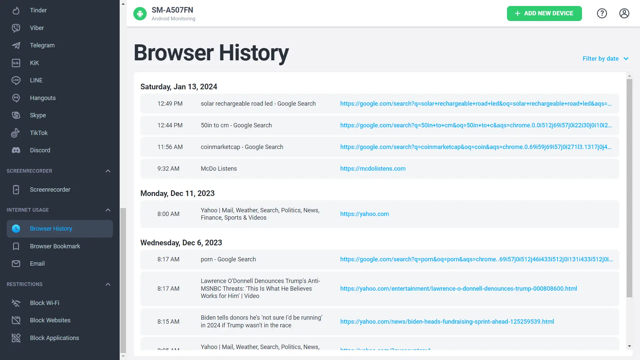Open the 50in to cm search URL
This screenshot has width=640, height=360.
(476, 125)
